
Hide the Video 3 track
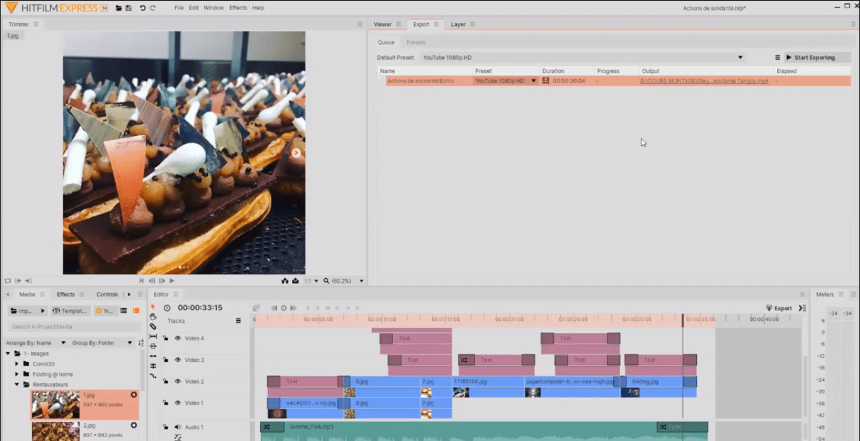click(178, 360)
